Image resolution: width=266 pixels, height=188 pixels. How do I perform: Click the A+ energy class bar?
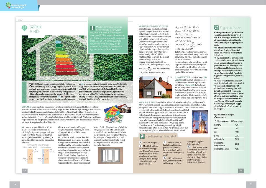pyautogui.click(x=58, y=42)
